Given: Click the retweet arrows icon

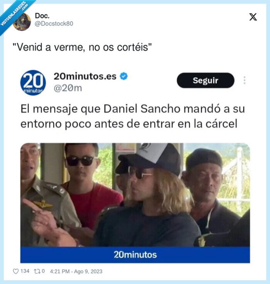Looking at the screenshot, I should pos(37,271).
